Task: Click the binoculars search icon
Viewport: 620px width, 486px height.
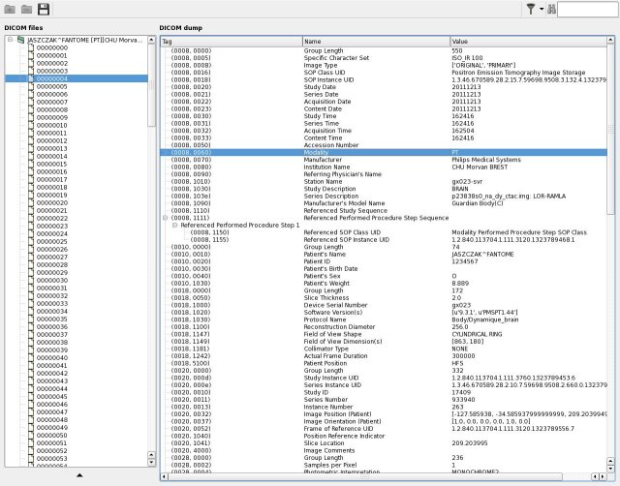Action: [x=550, y=10]
